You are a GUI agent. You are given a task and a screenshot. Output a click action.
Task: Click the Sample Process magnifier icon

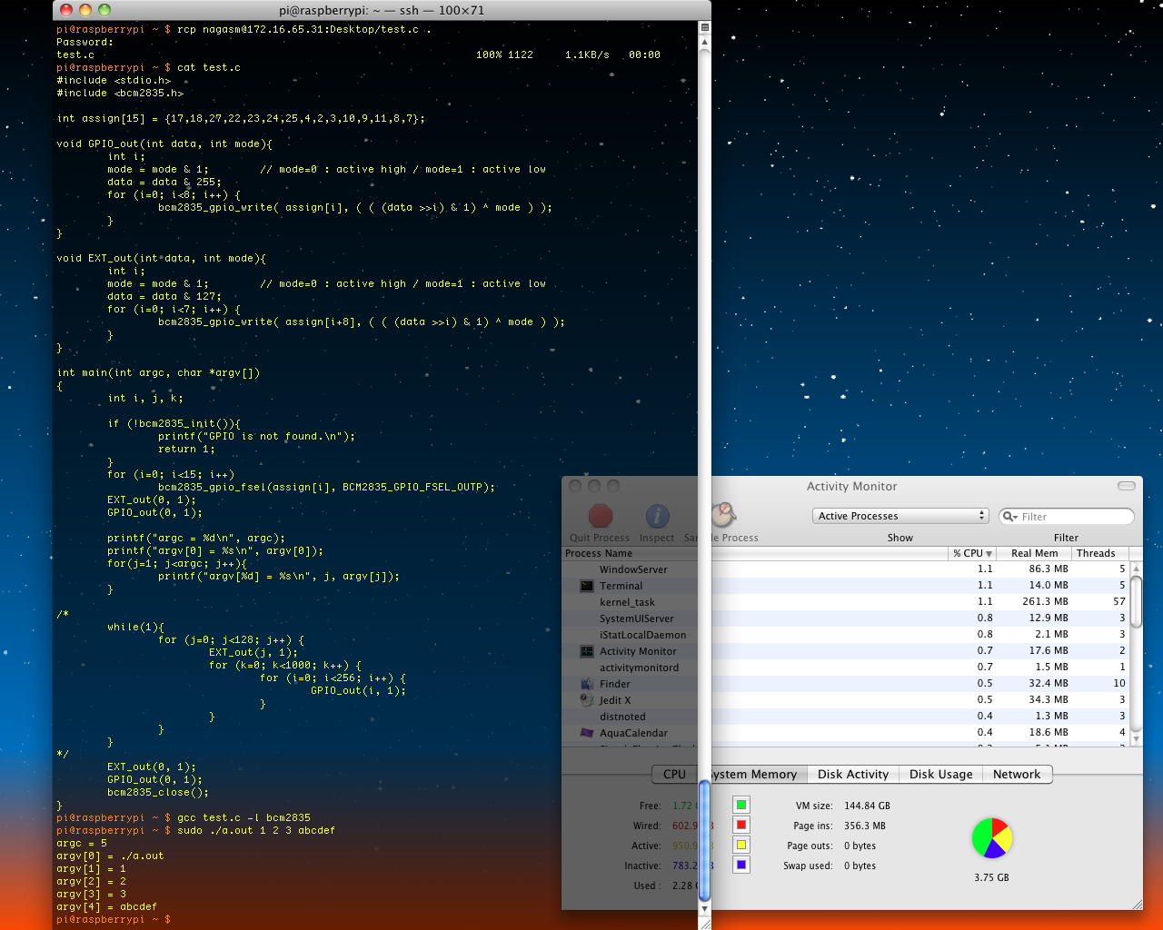722,515
